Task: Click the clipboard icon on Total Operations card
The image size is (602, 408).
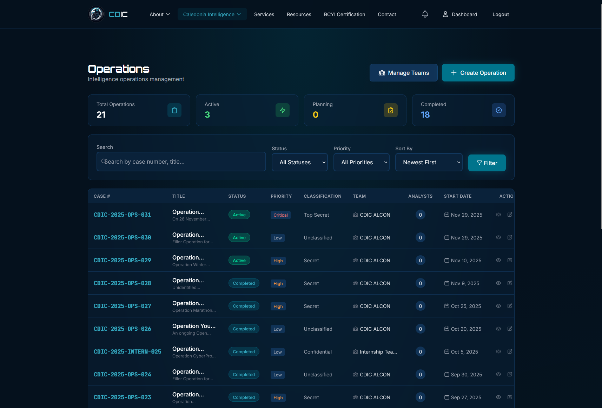Action: 174,110
